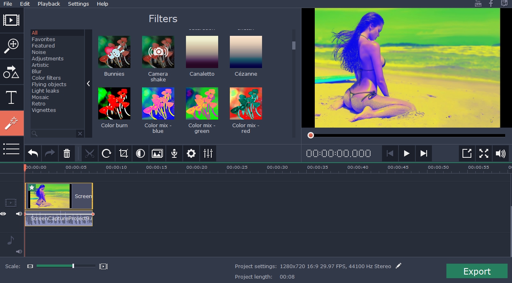Play the preview video
Image resolution: width=512 pixels, height=283 pixels.
(407, 153)
